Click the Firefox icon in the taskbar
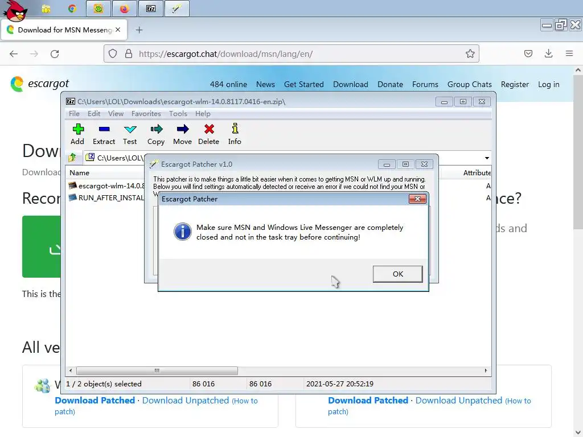The image size is (583, 437). click(x=124, y=9)
